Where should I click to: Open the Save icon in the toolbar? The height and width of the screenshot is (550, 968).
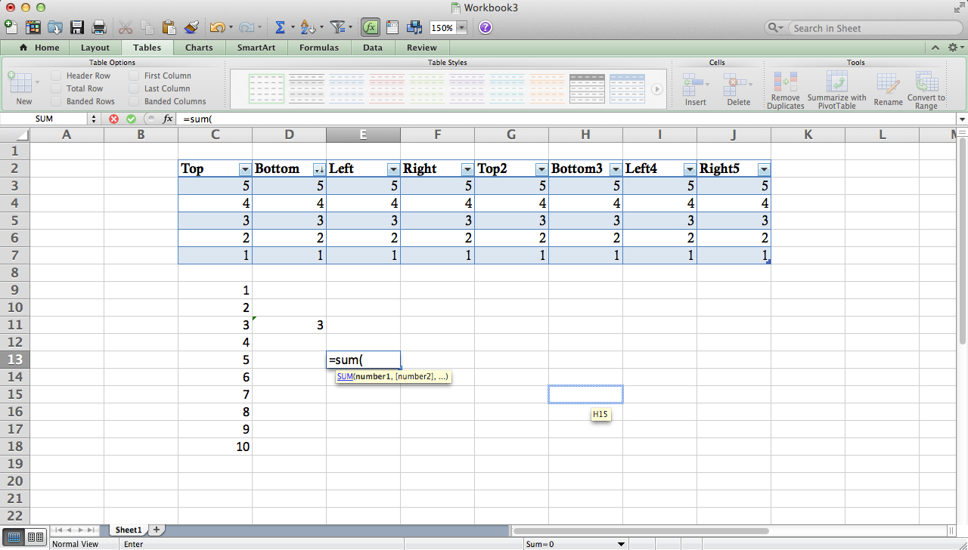pos(76,27)
